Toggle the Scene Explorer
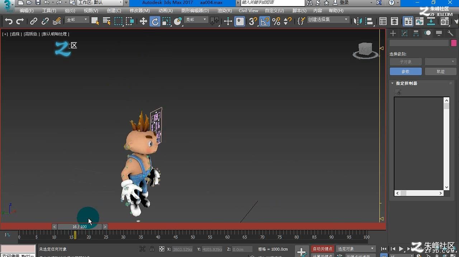This screenshot has width=459, height=257. point(383,21)
